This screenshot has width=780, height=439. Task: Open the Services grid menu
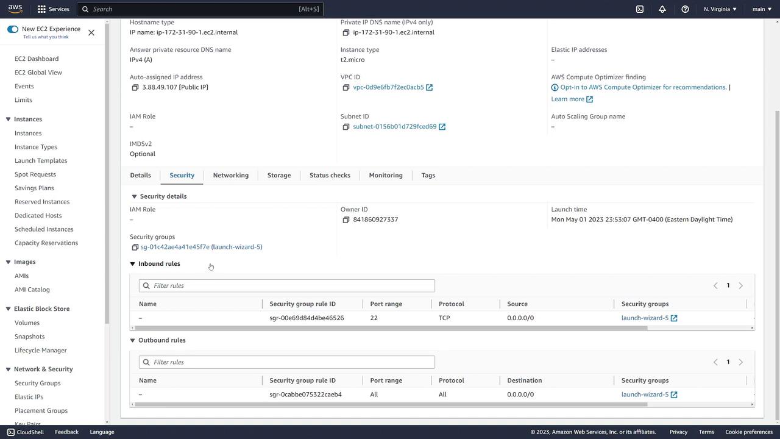click(54, 9)
